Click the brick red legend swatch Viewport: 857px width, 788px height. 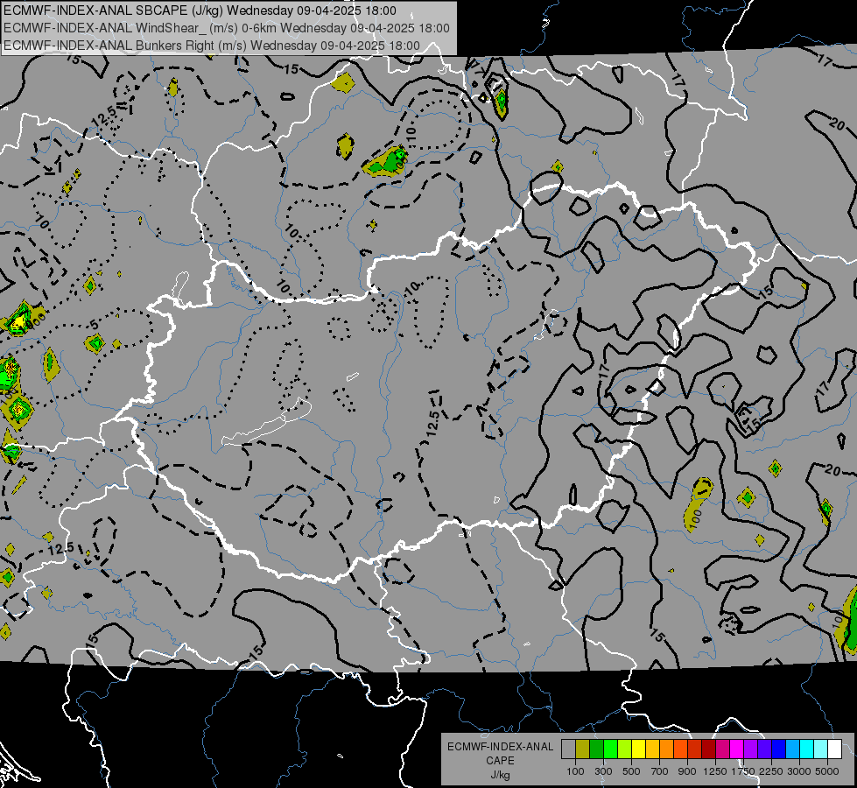coord(695,749)
